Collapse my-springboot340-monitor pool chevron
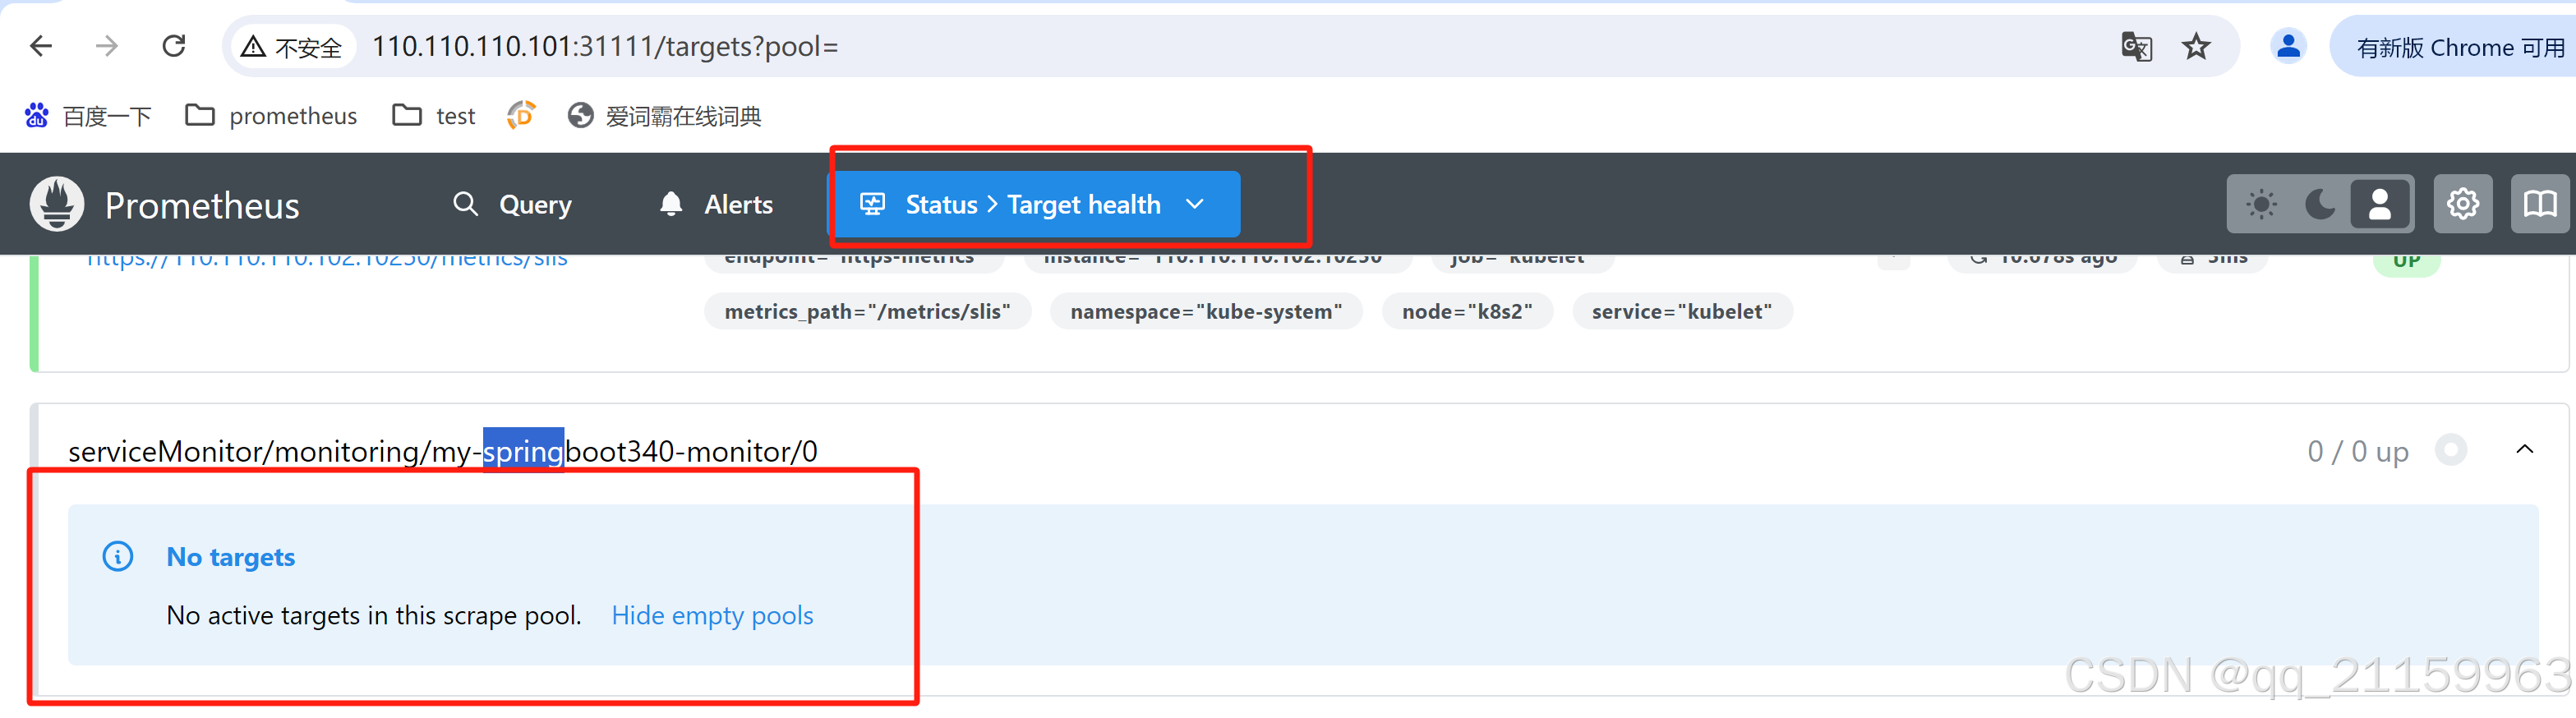Image resolution: width=2576 pixels, height=718 pixels. (2525, 450)
